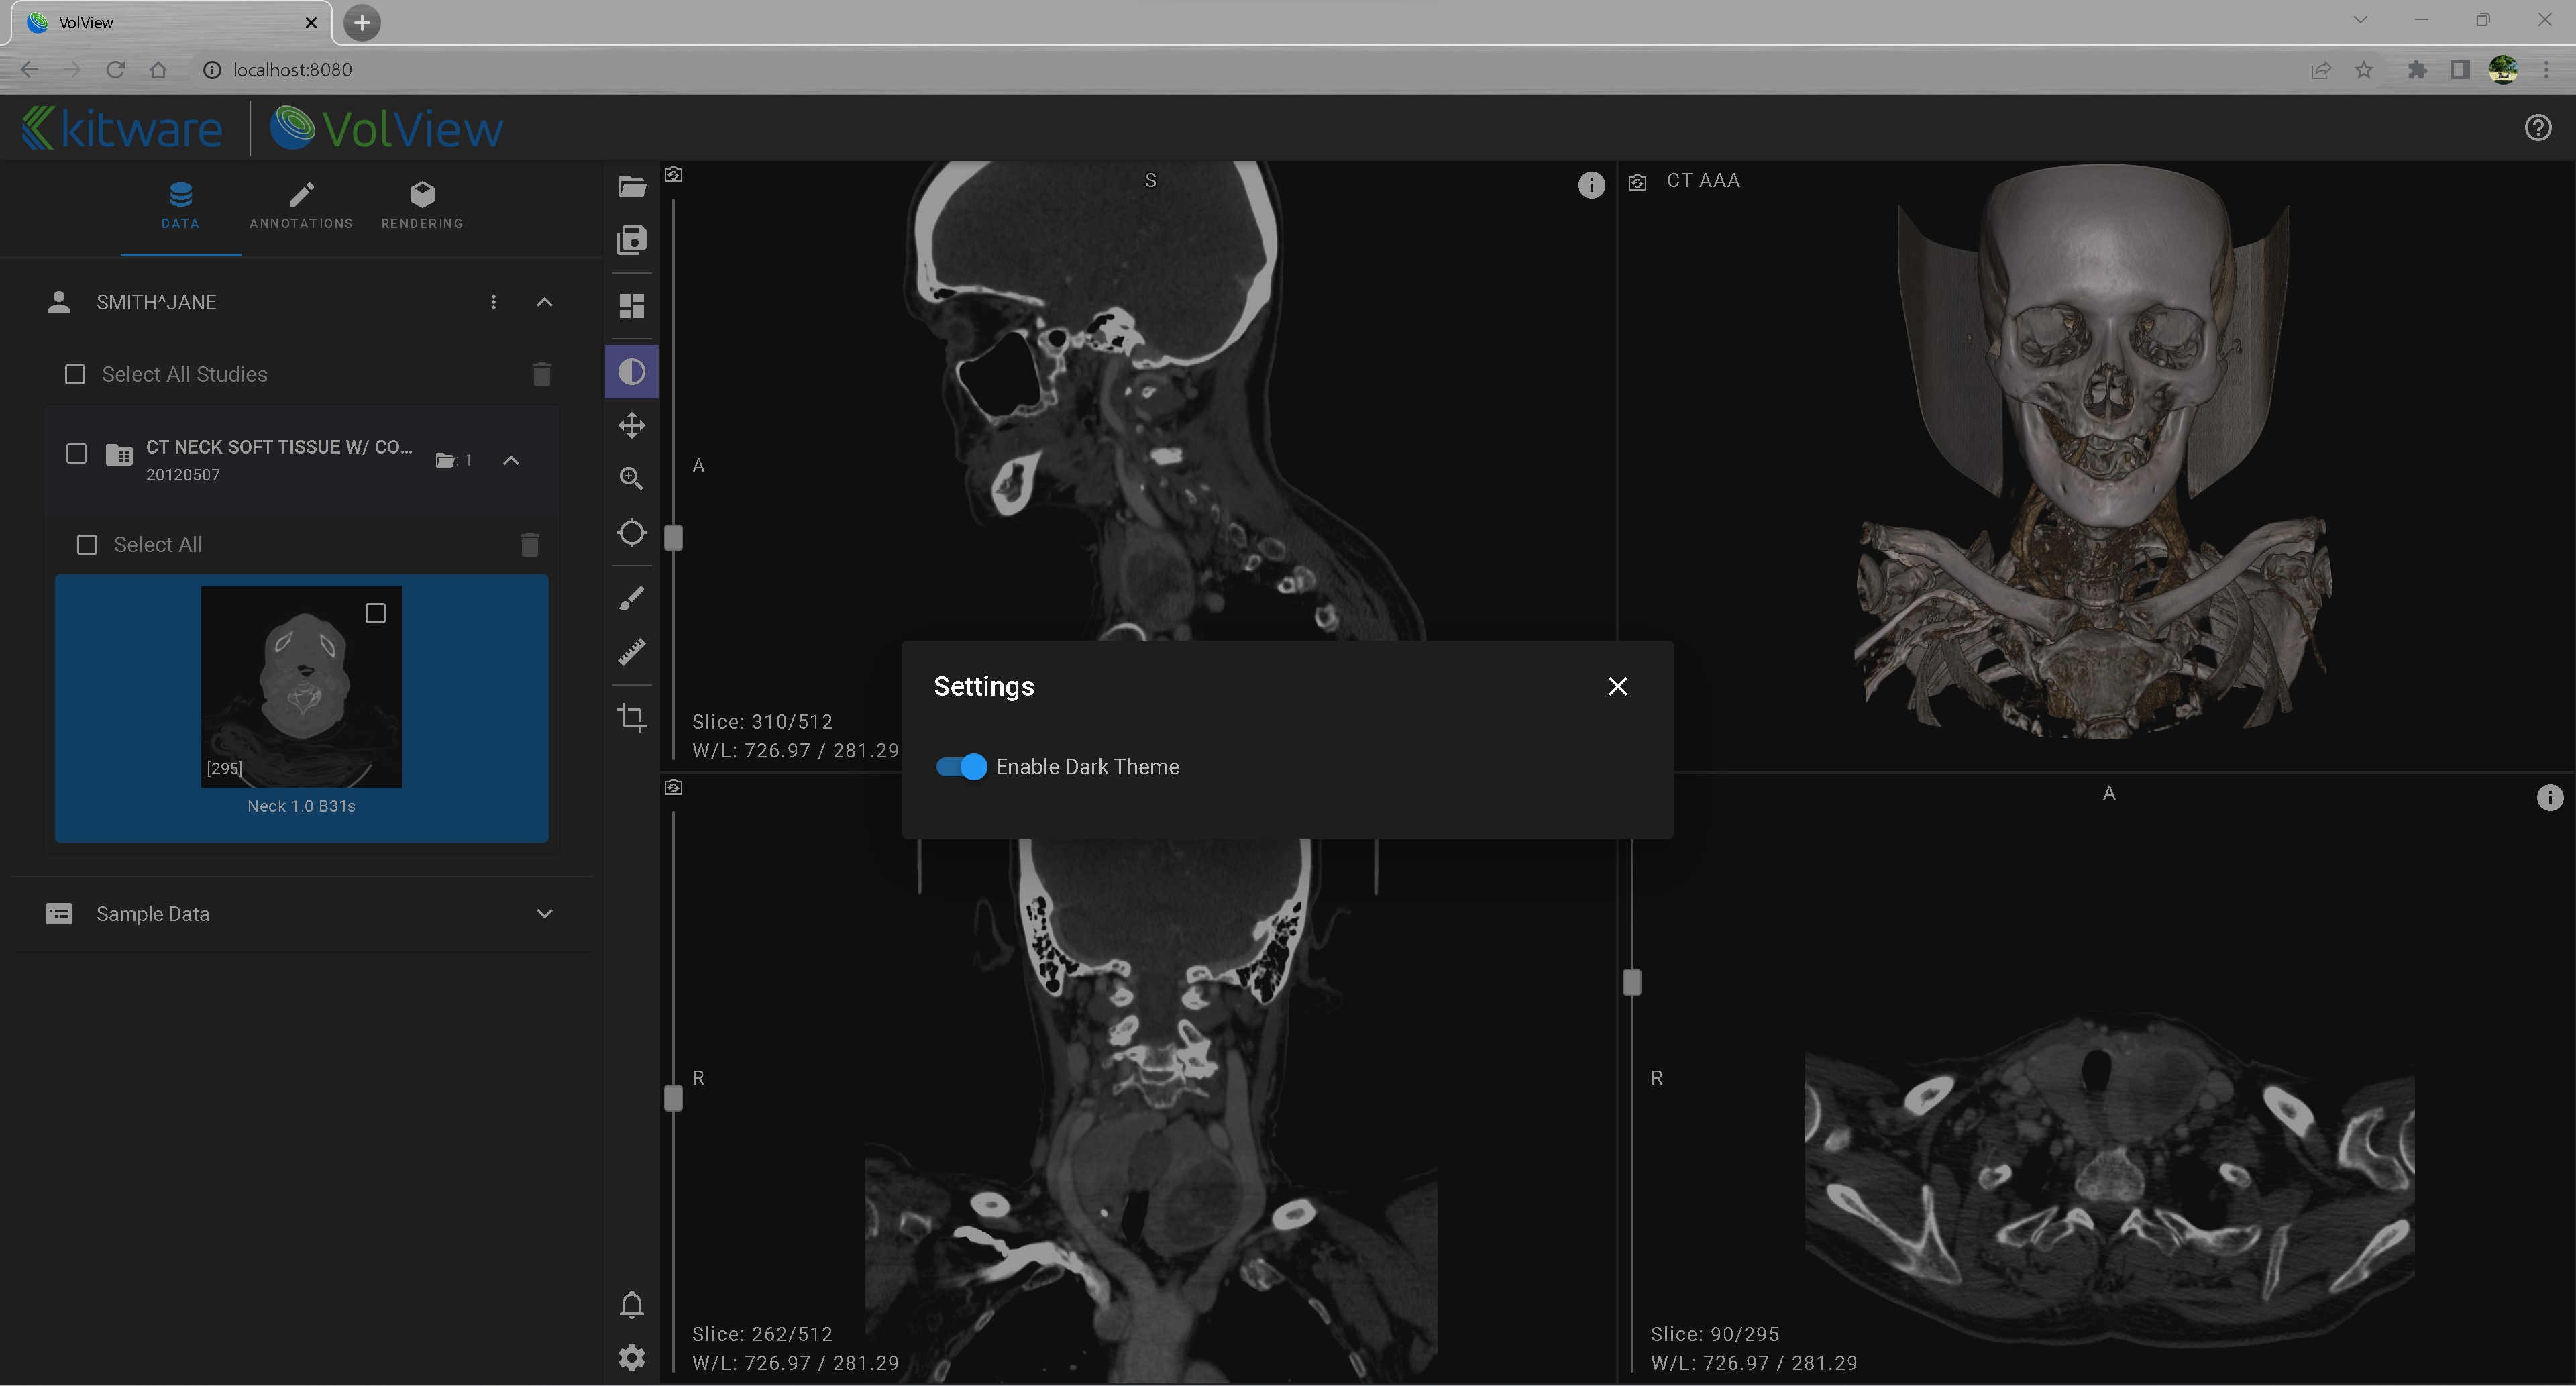This screenshot has width=2576, height=1386.
Task: Click the 3D skull rendering view
Action: click(2096, 465)
